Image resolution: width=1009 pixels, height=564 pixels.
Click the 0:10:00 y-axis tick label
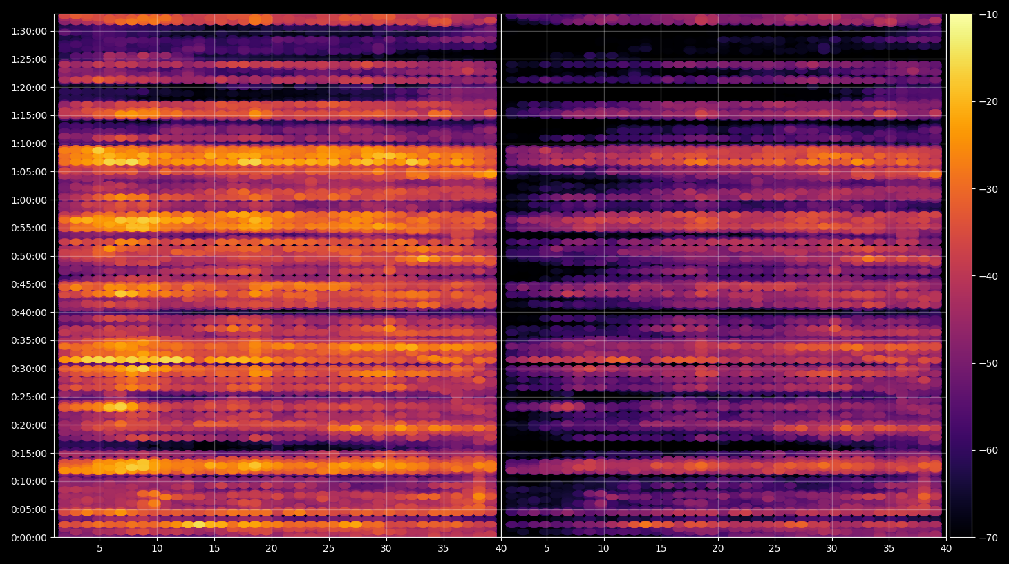click(x=29, y=481)
